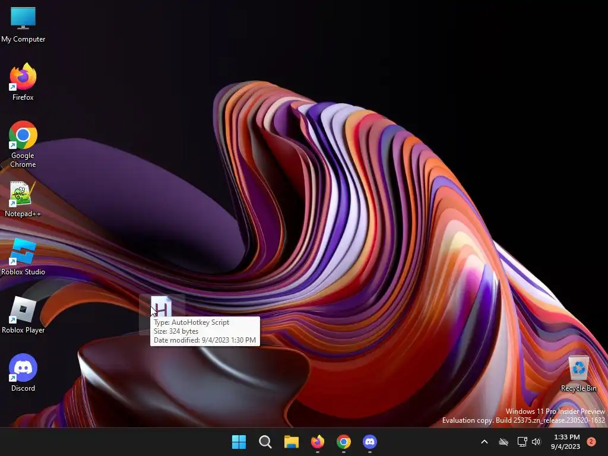This screenshot has width=608, height=456.
Task: Select the Firefox desktop shortcut
Action: [x=23, y=82]
